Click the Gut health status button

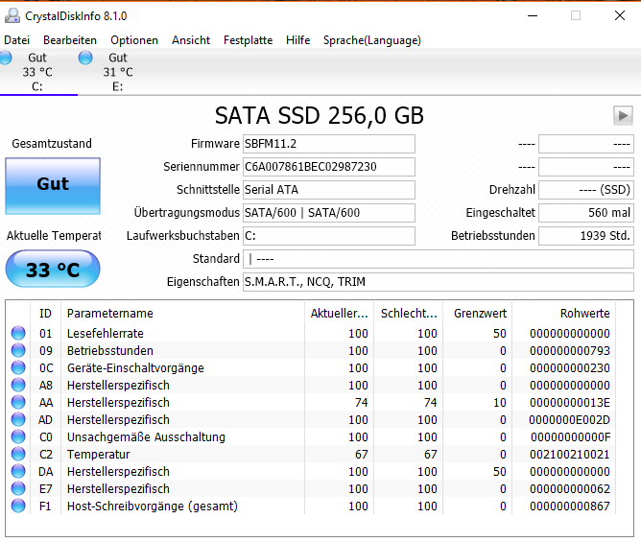click(x=53, y=186)
